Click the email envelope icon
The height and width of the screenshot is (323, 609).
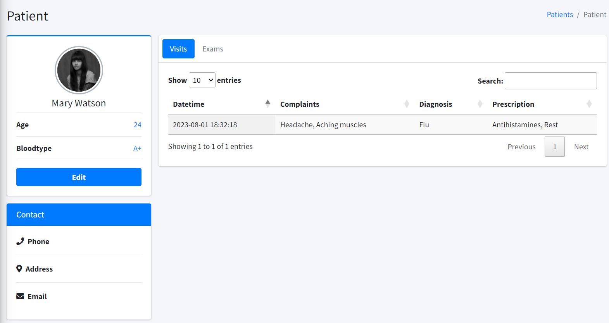click(20, 296)
